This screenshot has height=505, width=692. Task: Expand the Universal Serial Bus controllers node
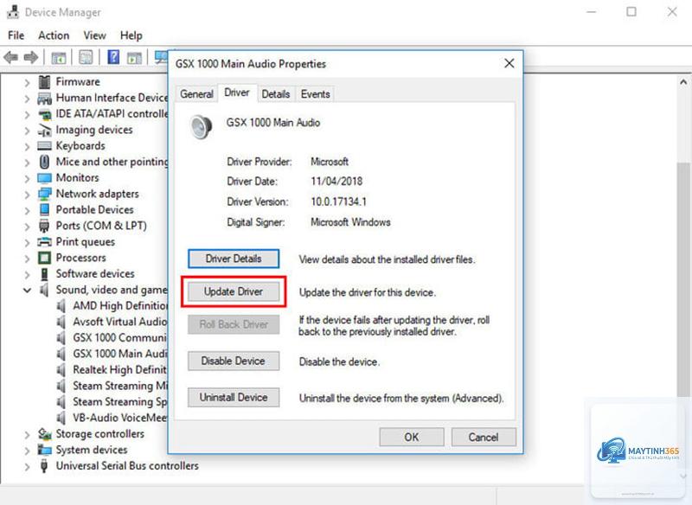27,466
